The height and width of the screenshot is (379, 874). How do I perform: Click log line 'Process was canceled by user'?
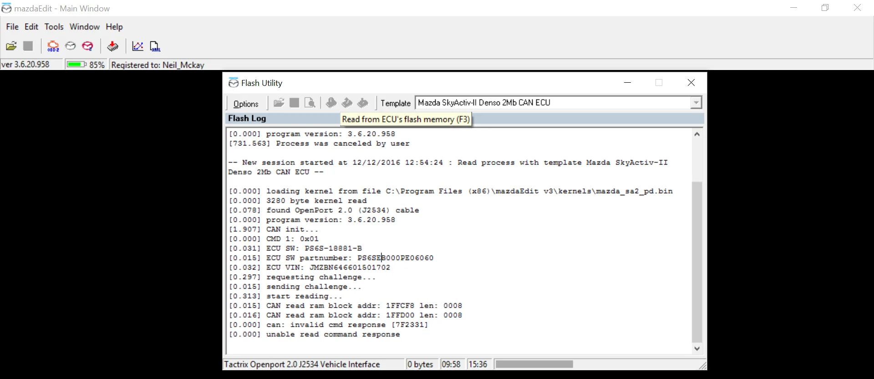point(319,144)
